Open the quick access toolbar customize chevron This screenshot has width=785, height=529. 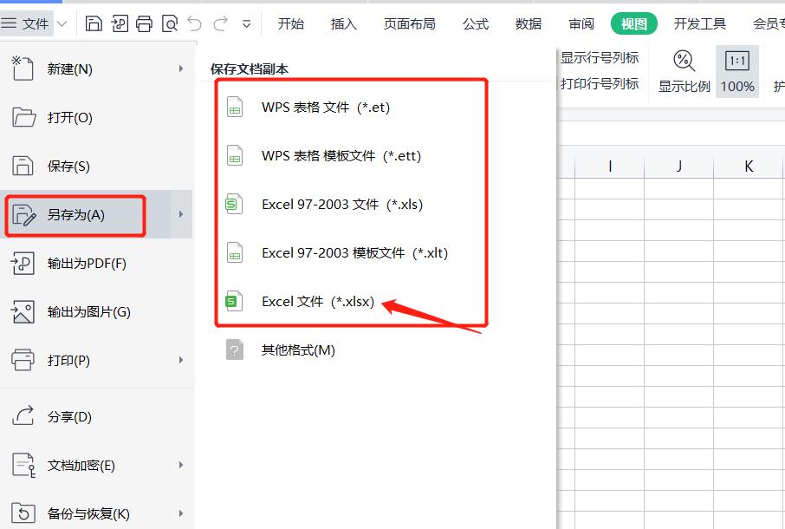[x=247, y=24]
